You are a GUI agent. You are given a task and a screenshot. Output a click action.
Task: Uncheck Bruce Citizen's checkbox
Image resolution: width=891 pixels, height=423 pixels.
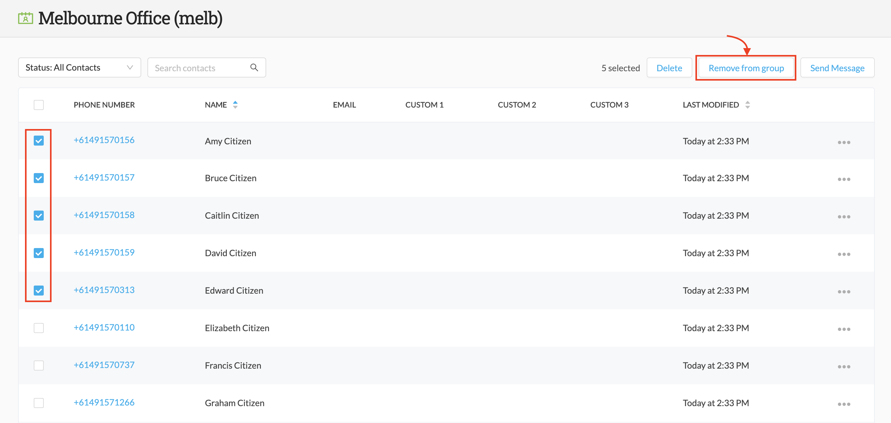(39, 178)
